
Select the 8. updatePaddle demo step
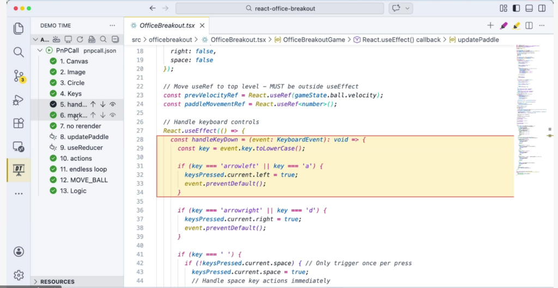83,137
